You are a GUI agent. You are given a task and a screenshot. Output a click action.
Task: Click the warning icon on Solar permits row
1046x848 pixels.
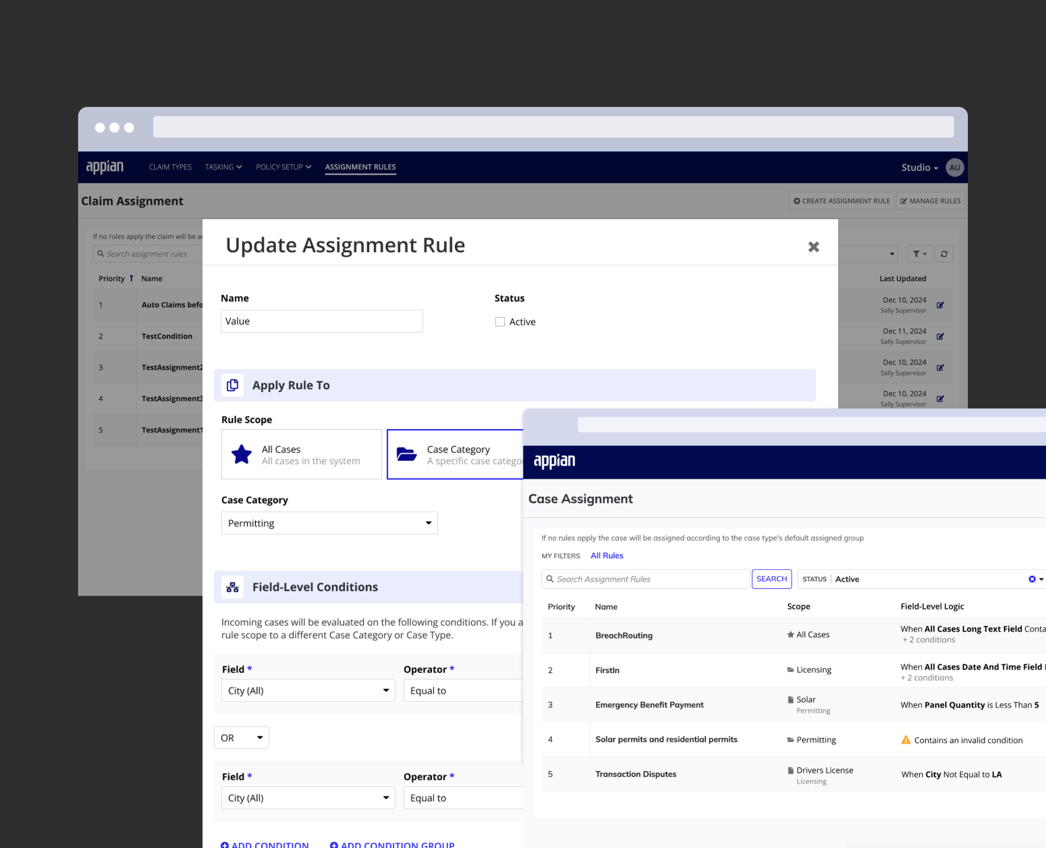(906, 740)
